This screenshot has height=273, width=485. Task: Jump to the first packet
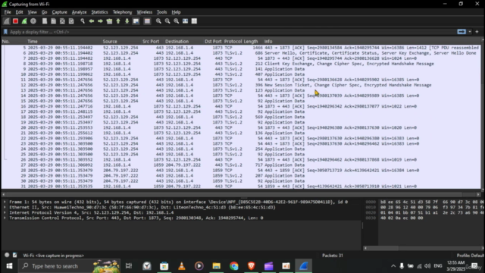click(118, 21)
